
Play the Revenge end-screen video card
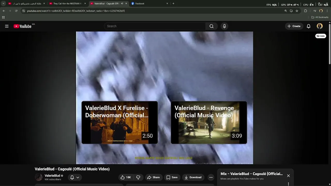coord(209,122)
